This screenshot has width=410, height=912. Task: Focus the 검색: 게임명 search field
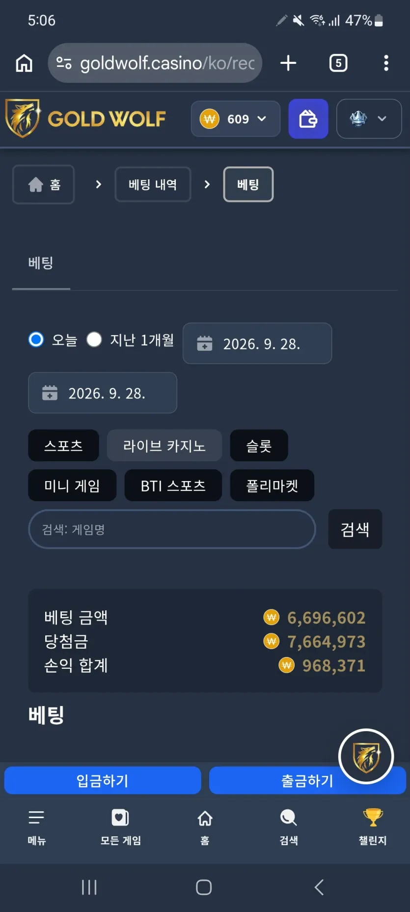[x=172, y=529]
